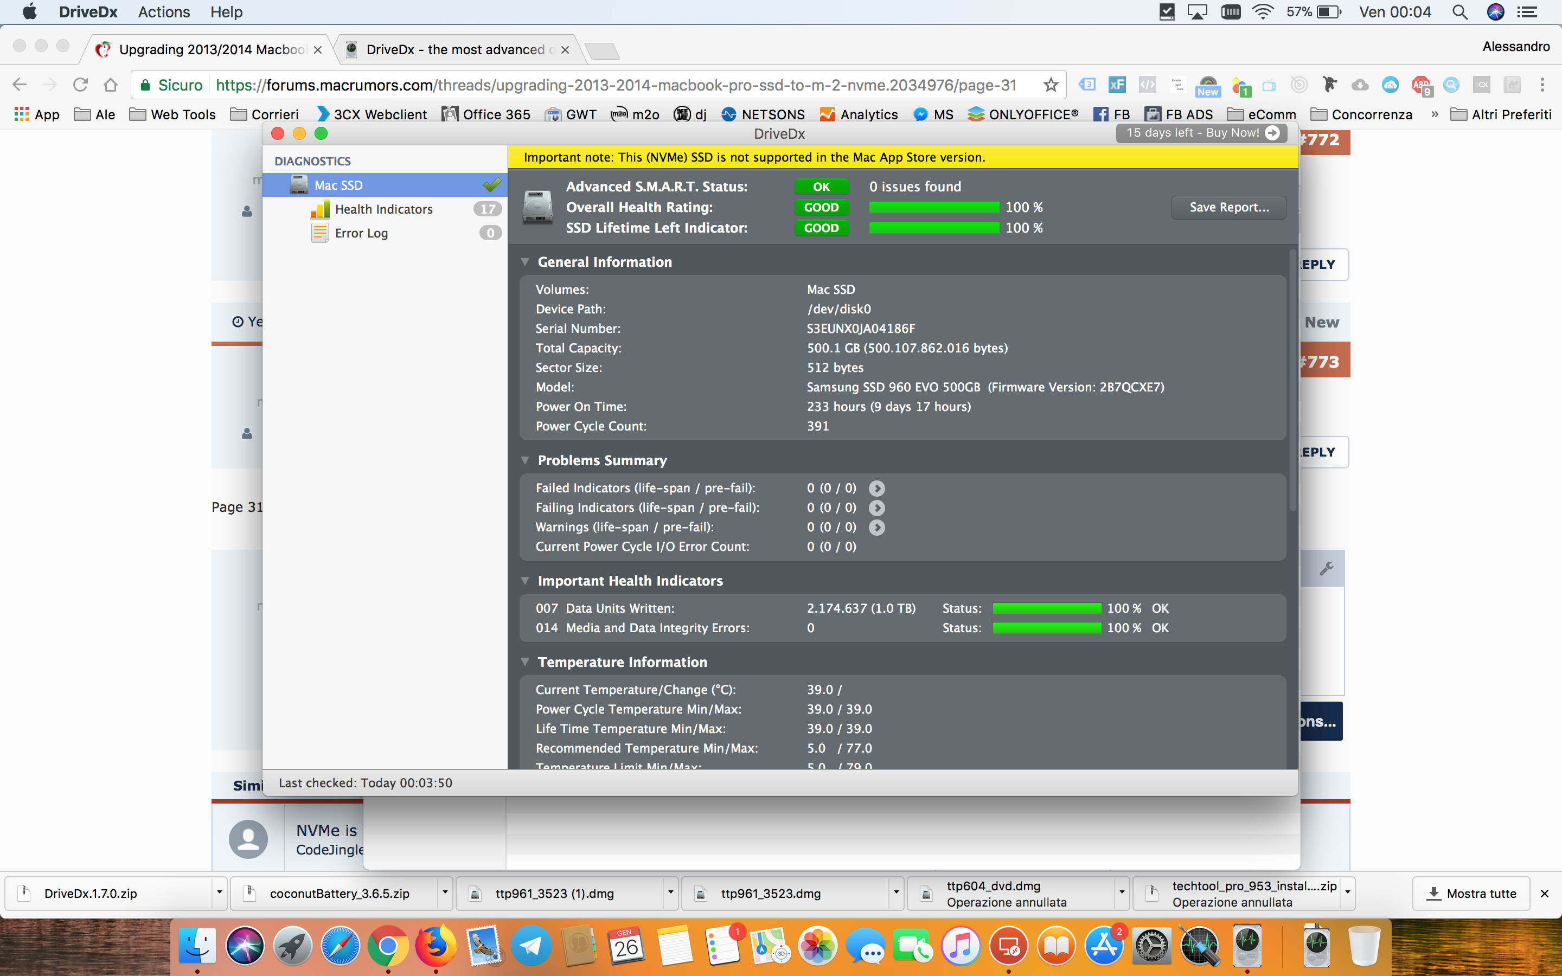Open App Store from the Dock
The image size is (1562, 976).
pyautogui.click(x=1104, y=946)
